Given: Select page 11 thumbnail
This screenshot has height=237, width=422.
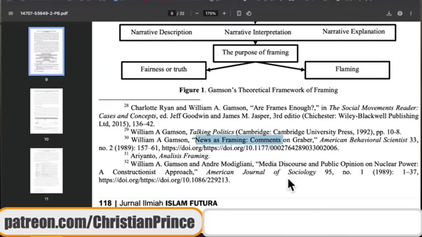Looking at the screenshot, I should click(46, 171).
